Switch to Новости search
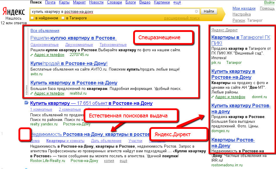Screen dimensions: 276x169 coord(96,2)
